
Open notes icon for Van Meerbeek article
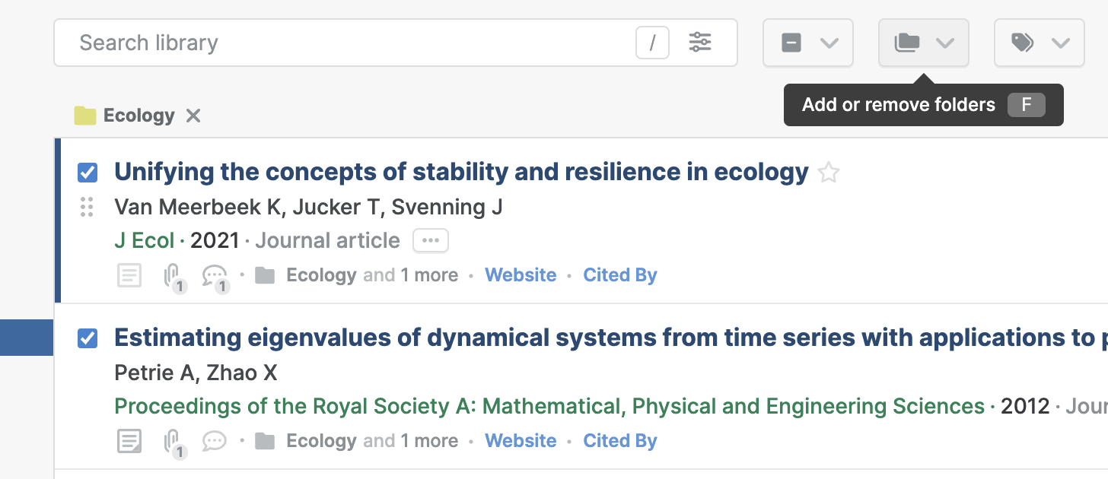click(x=129, y=275)
